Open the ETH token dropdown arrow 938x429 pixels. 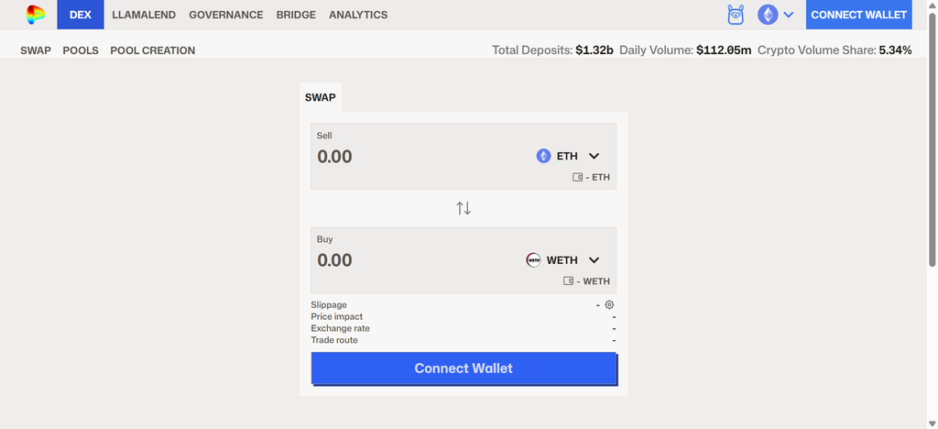pyautogui.click(x=594, y=156)
